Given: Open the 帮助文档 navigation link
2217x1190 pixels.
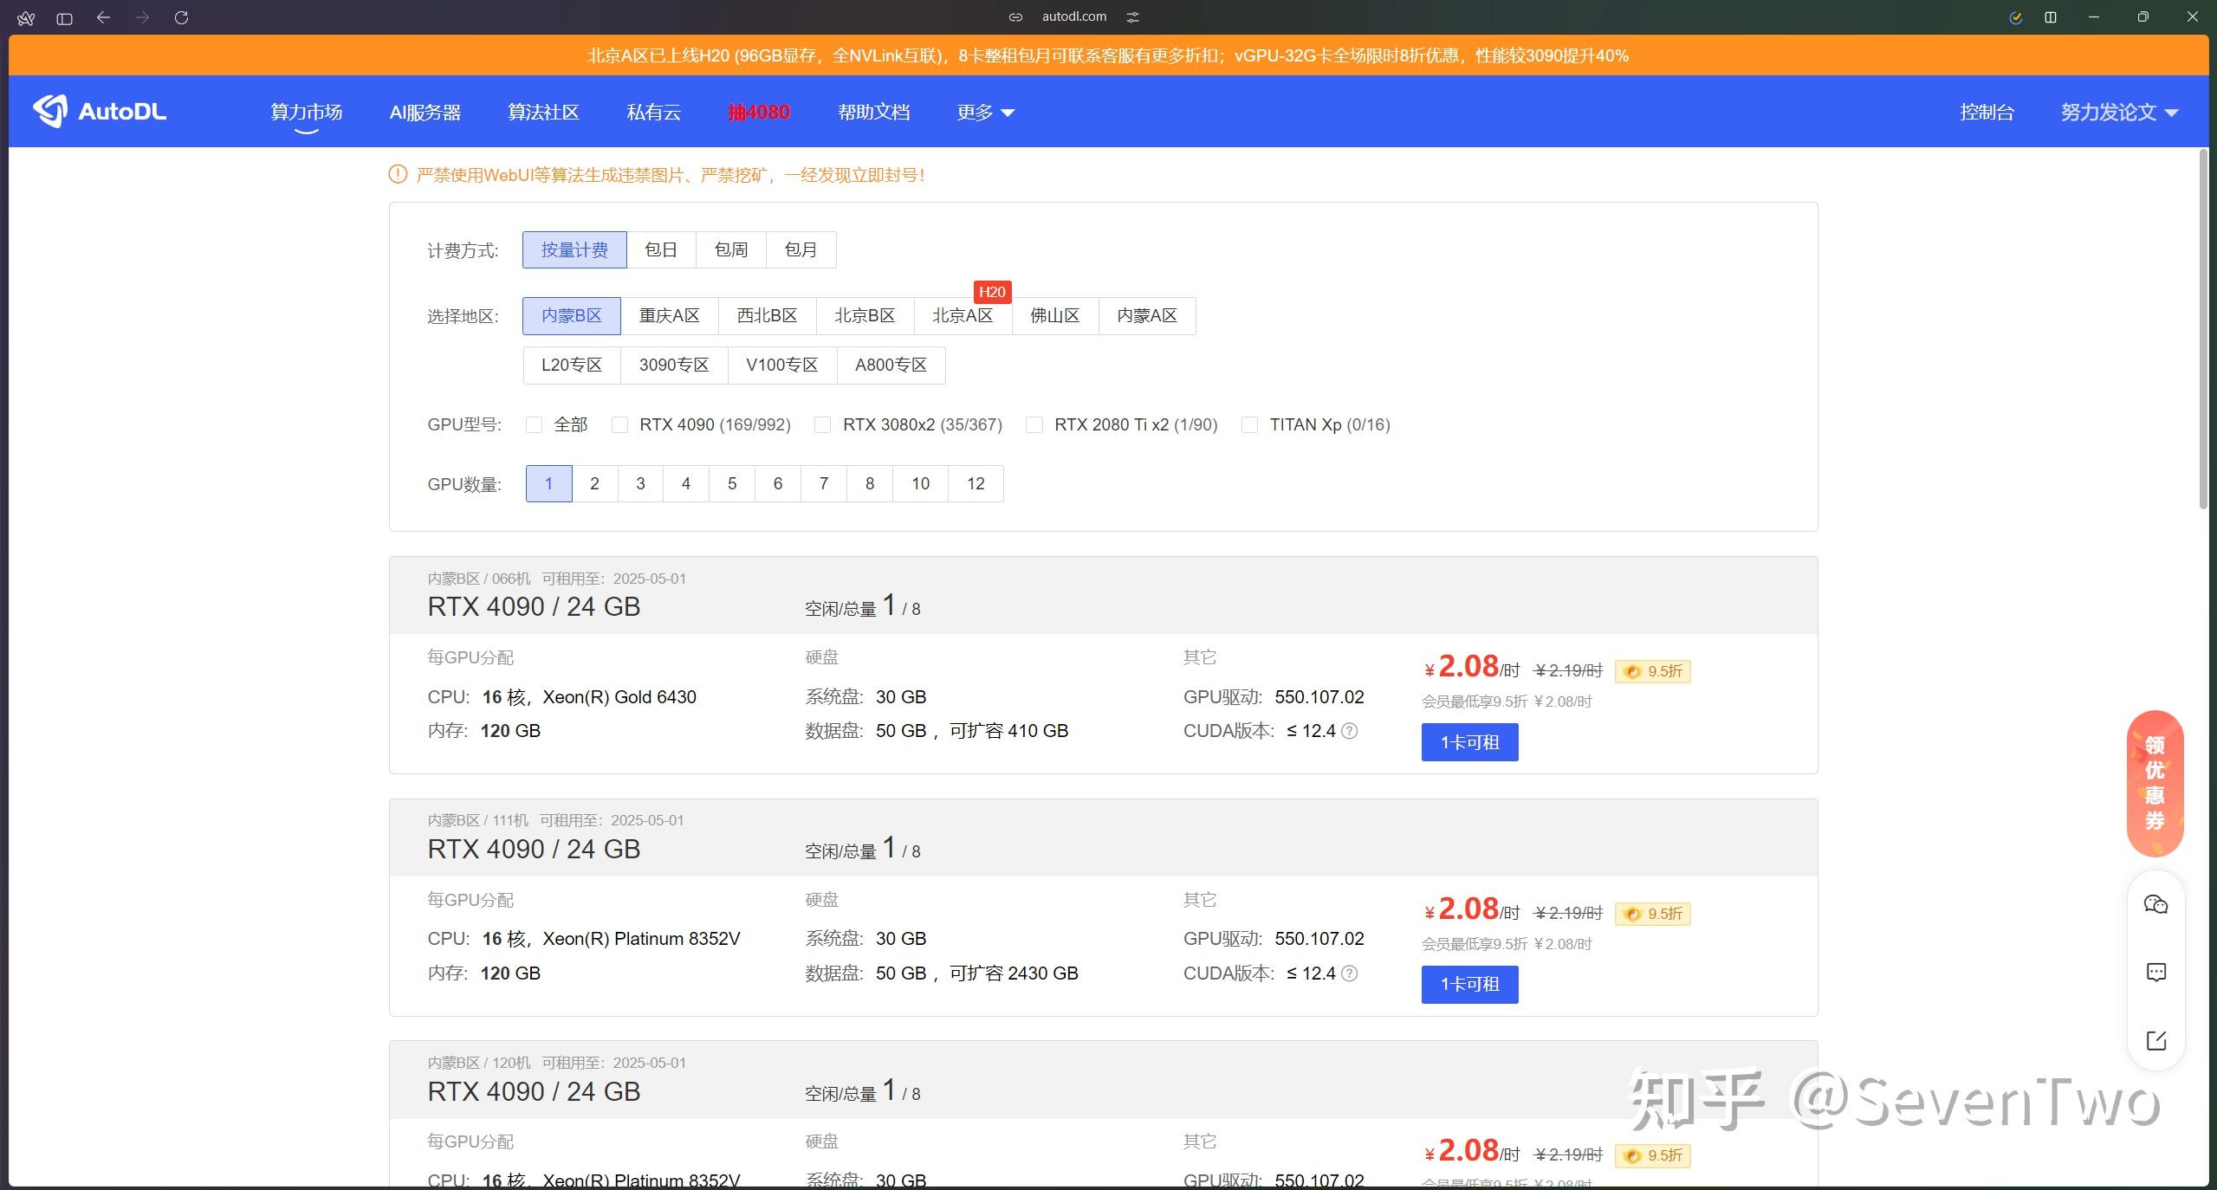Looking at the screenshot, I should [x=873, y=112].
